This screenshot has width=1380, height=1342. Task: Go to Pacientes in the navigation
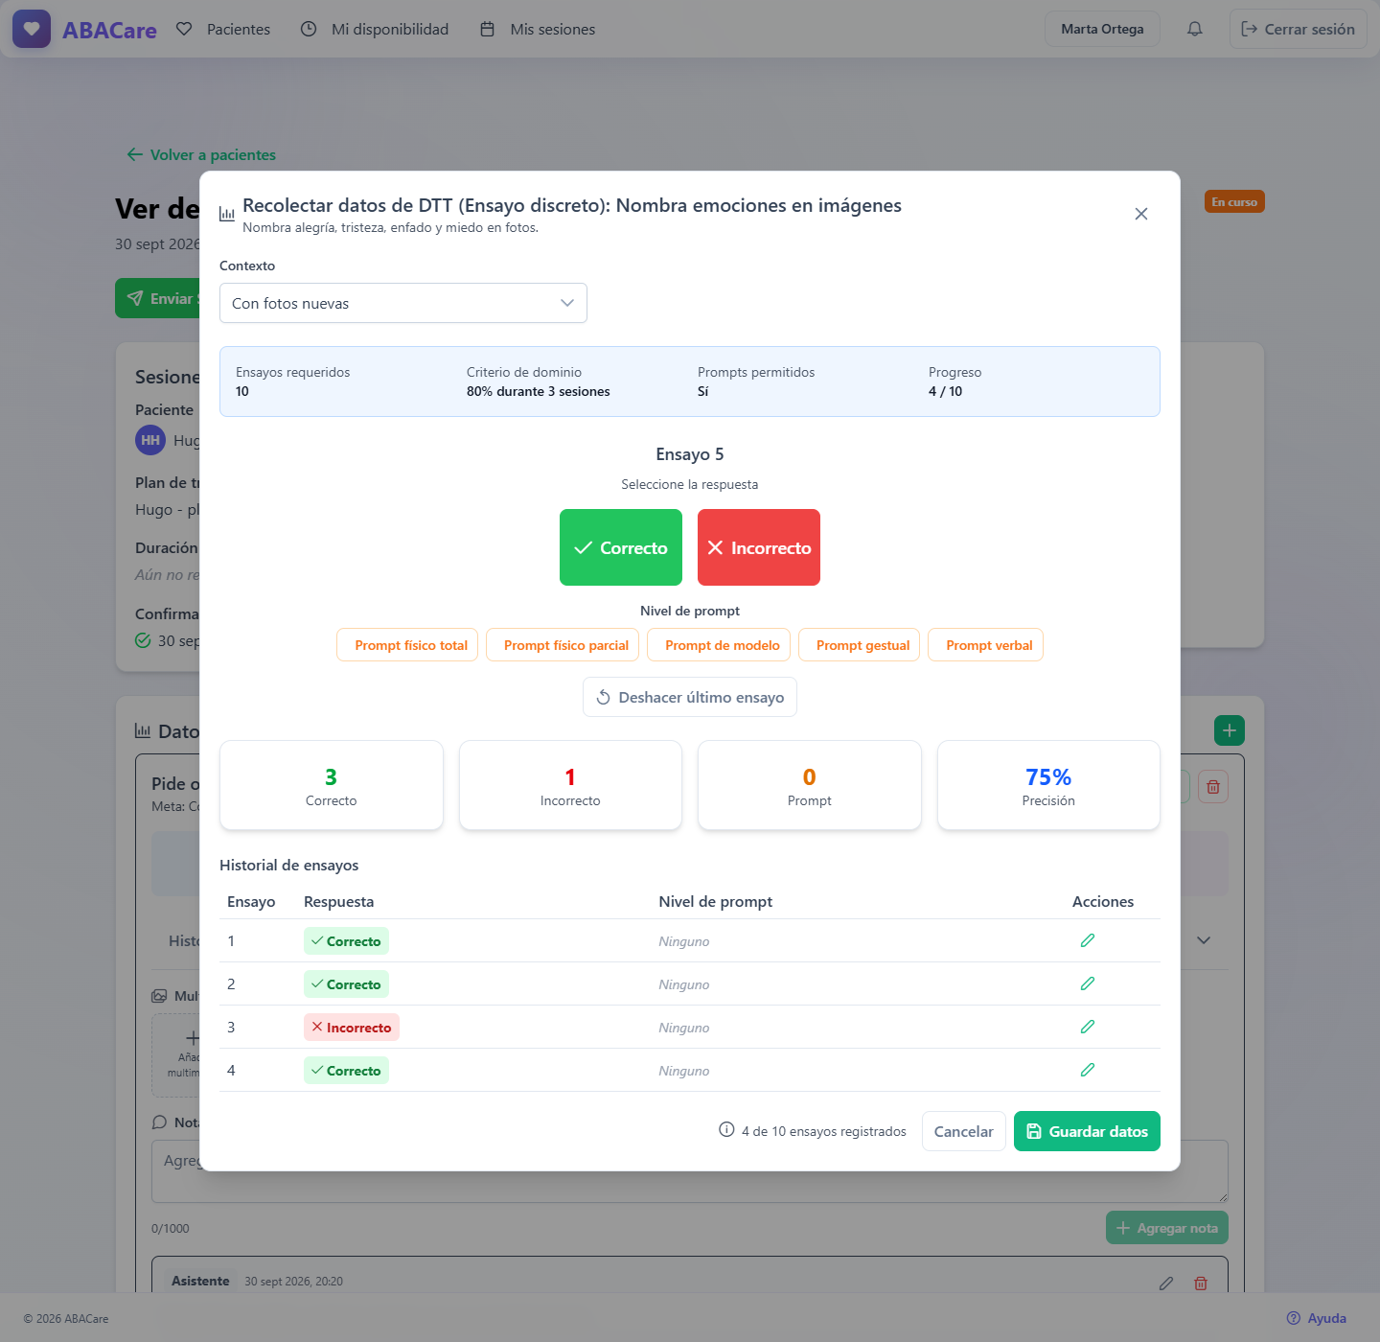pyautogui.click(x=223, y=29)
